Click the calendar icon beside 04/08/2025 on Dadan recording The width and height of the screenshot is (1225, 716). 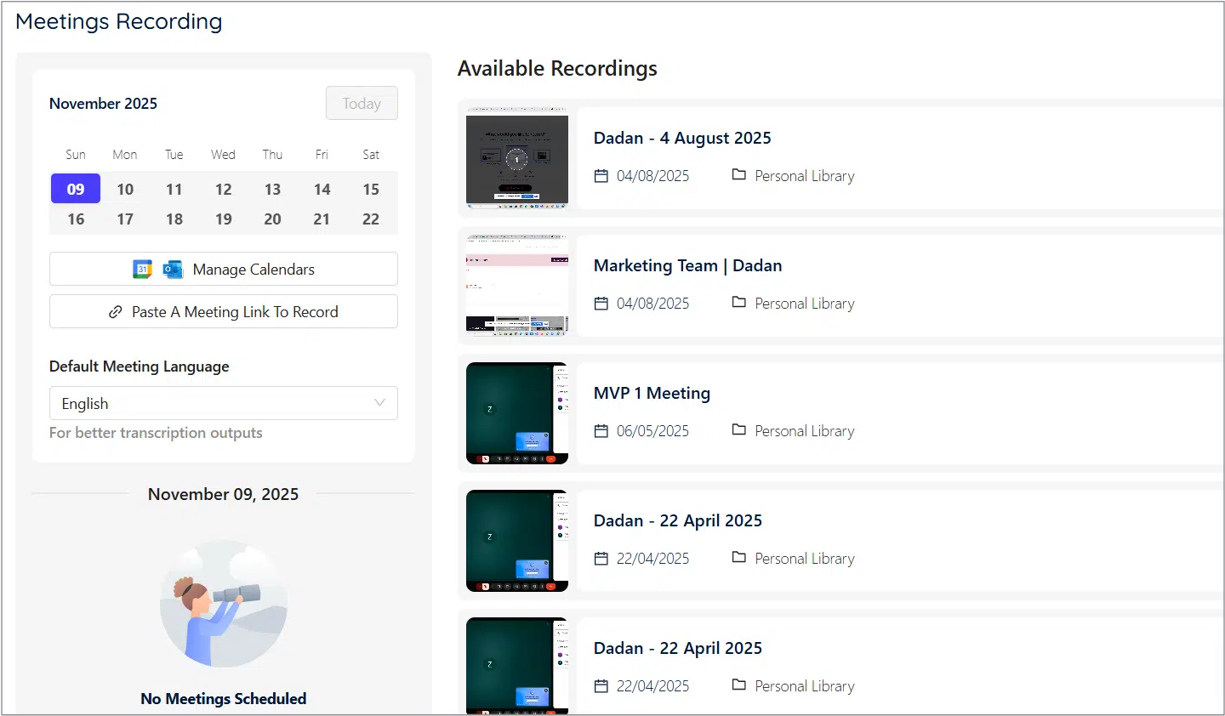(x=602, y=175)
